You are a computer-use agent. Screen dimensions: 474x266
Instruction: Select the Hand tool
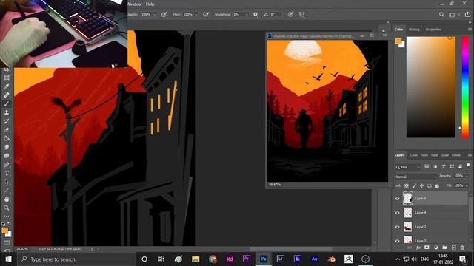[7, 199]
